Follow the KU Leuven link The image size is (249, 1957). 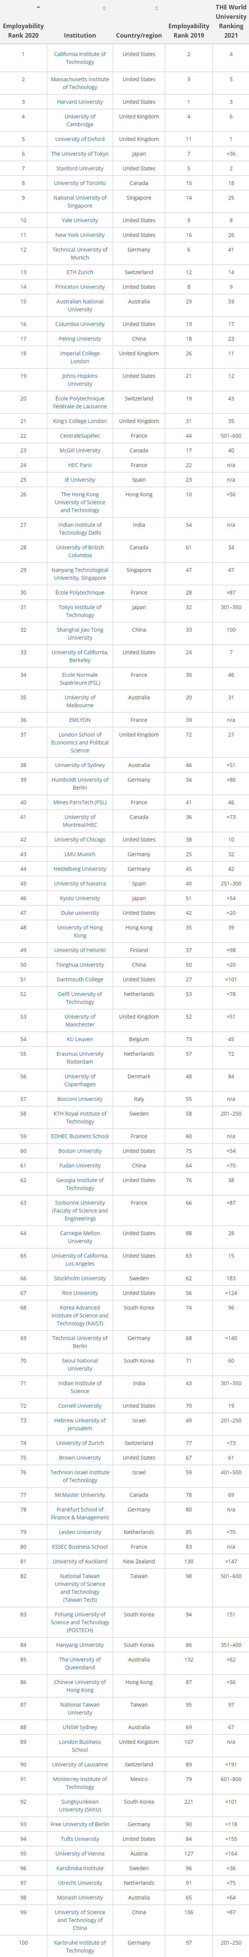click(x=80, y=1039)
